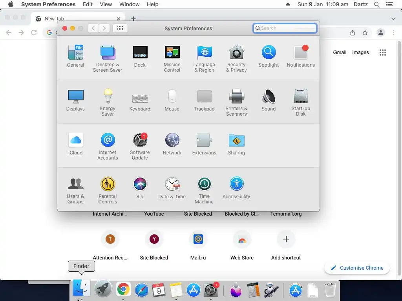Open Internet Accounts preferences
The width and height of the screenshot is (402, 301).
coord(108,147)
